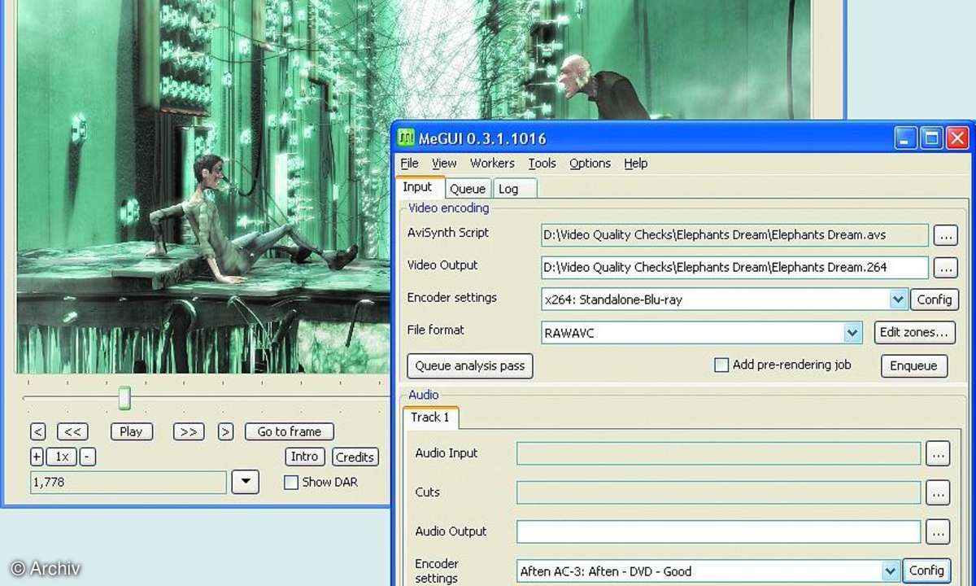976x586 pixels.
Task: Browse for the Audio Output file
Action: [938, 531]
